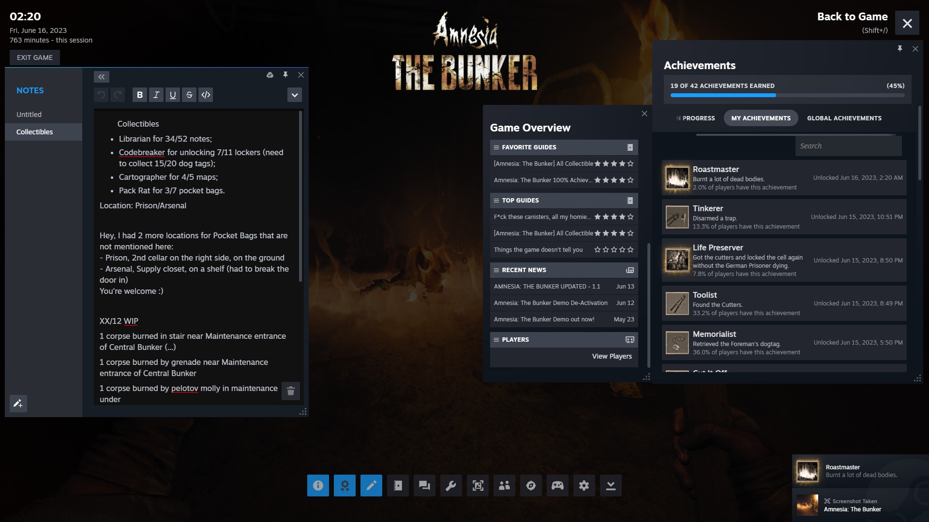The width and height of the screenshot is (929, 522).
Task: Open Controller settings gamepad icon
Action: coord(557,485)
